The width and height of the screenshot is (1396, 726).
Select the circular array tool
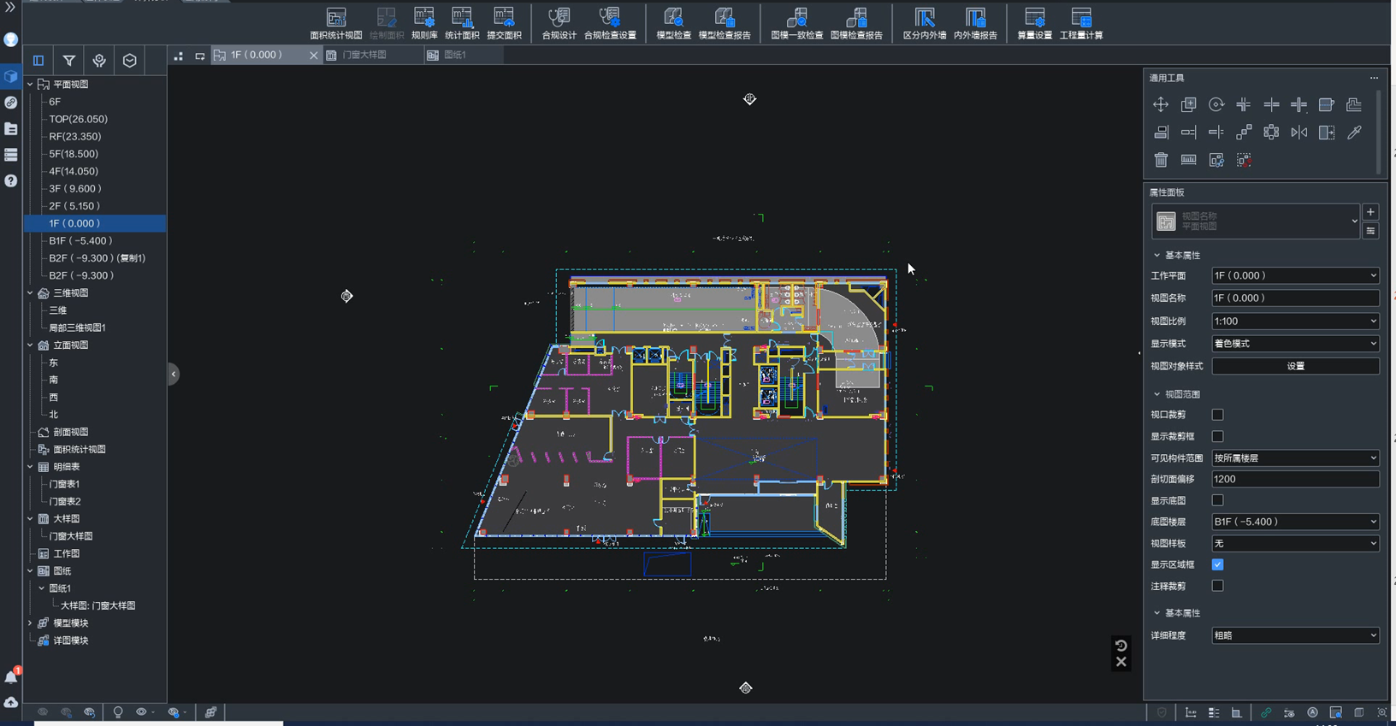(1271, 133)
